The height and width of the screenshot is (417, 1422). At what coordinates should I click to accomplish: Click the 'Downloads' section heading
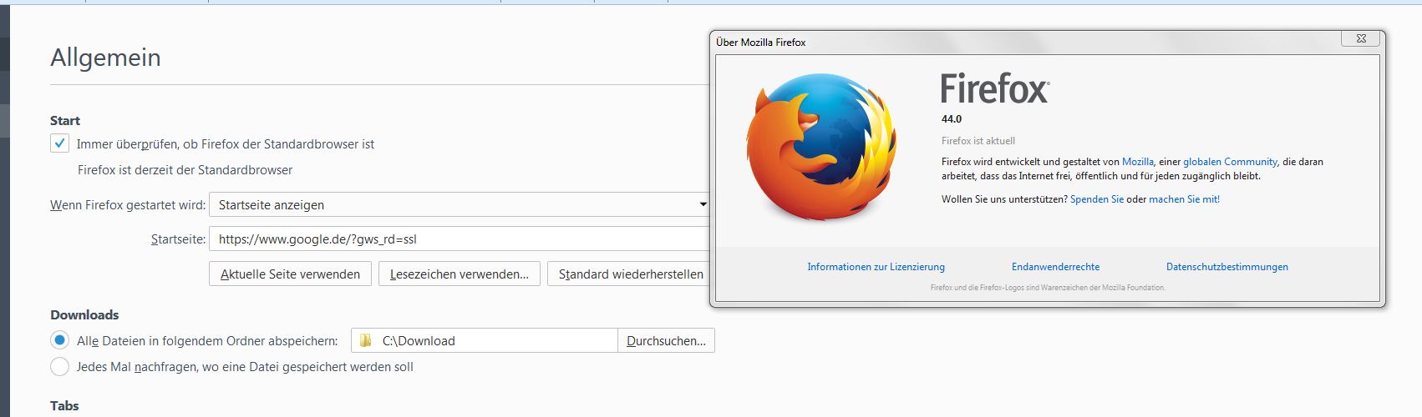[84, 314]
